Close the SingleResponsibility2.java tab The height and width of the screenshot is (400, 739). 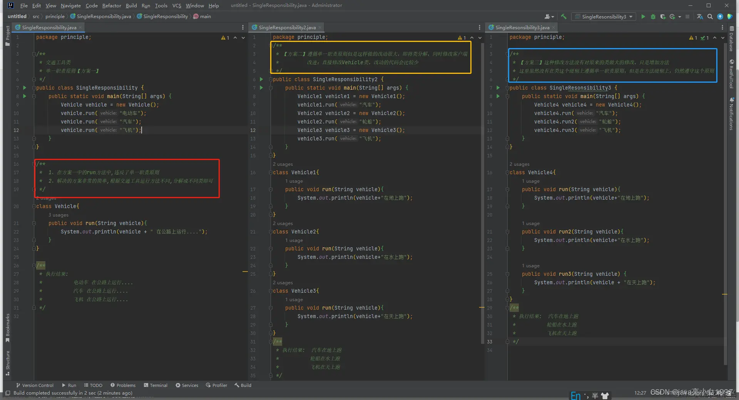click(x=320, y=27)
